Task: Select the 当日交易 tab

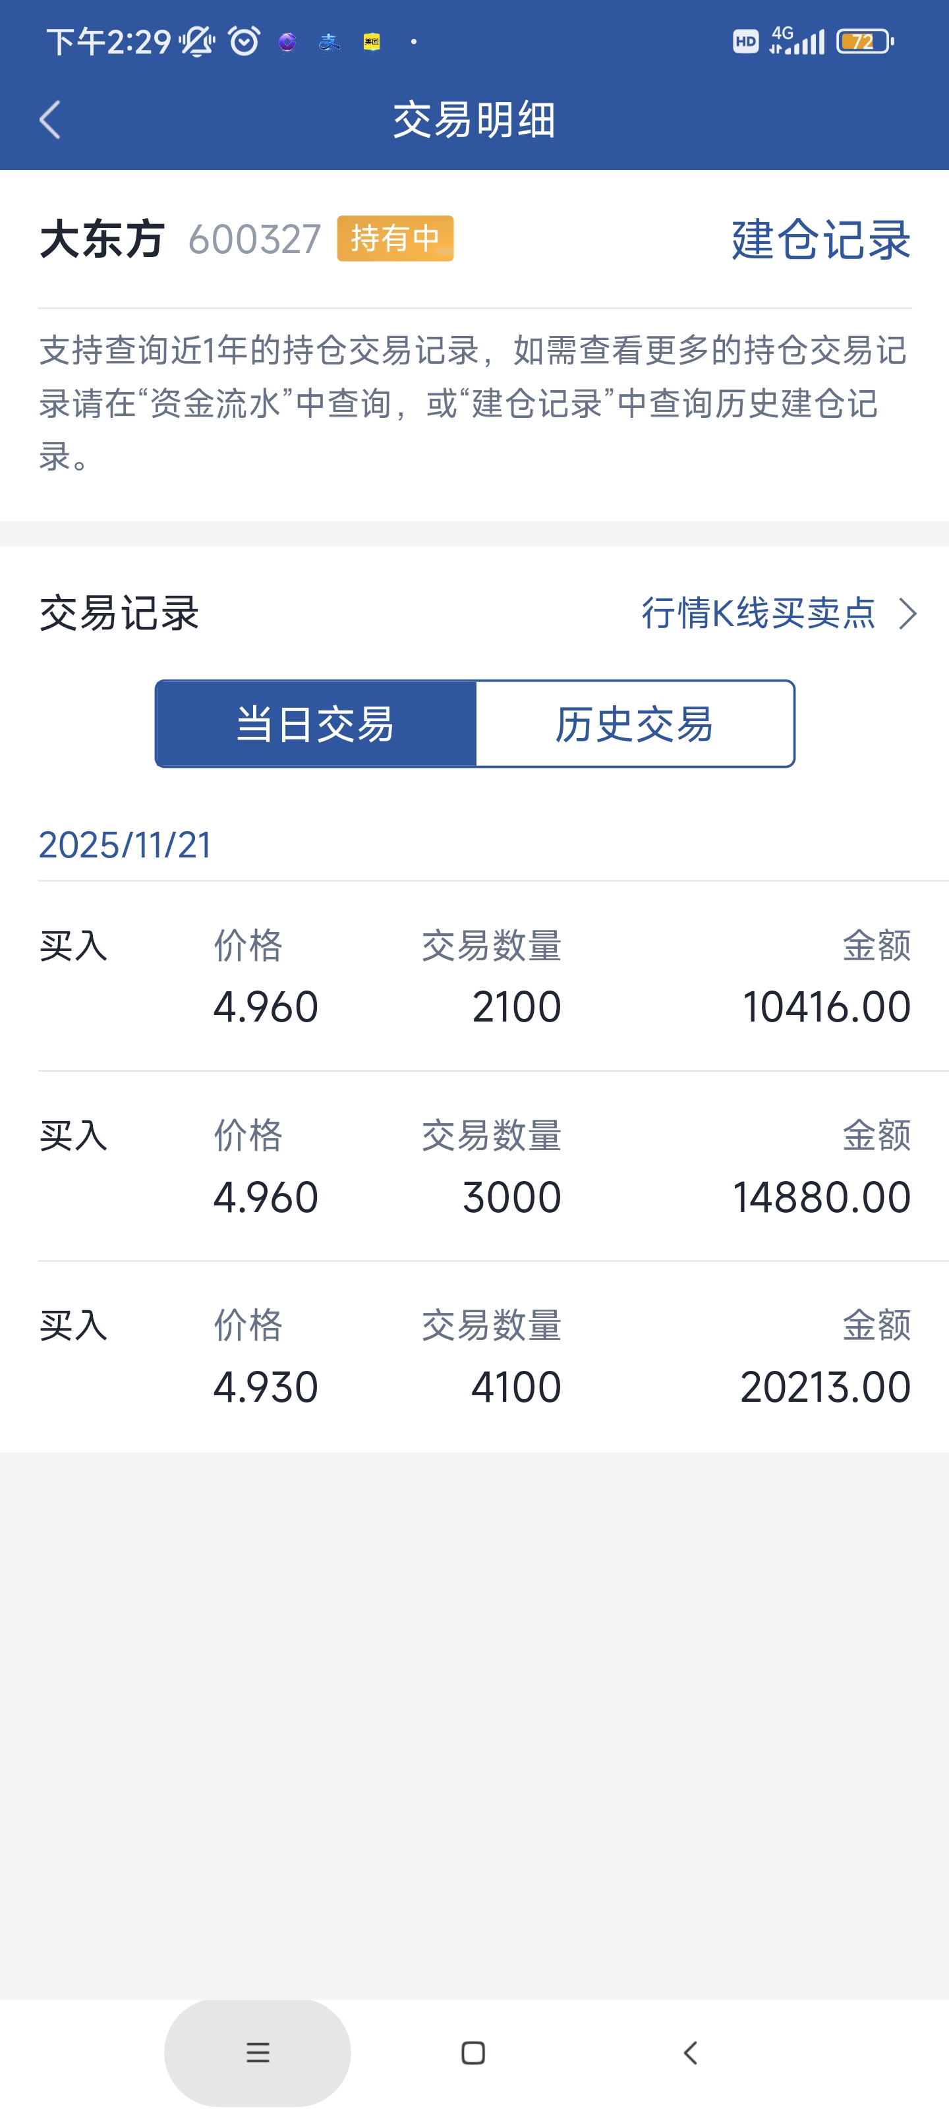Action: [x=316, y=724]
